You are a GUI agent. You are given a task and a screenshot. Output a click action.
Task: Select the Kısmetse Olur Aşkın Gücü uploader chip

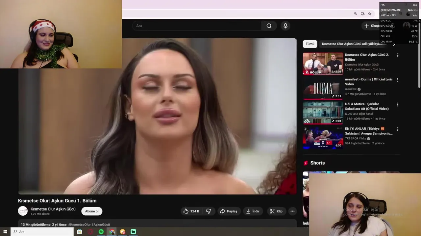coord(354,44)
